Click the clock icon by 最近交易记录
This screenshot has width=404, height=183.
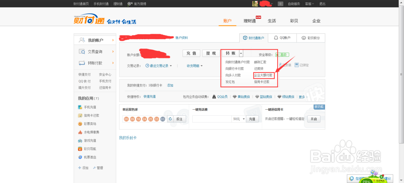coord(147,66)
